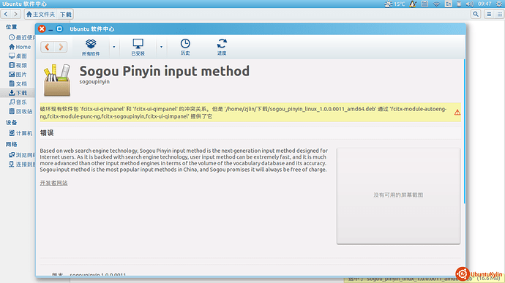Screen dimensions: 505x283
Task: Switch file manager to list view
Action: (489, 14)
